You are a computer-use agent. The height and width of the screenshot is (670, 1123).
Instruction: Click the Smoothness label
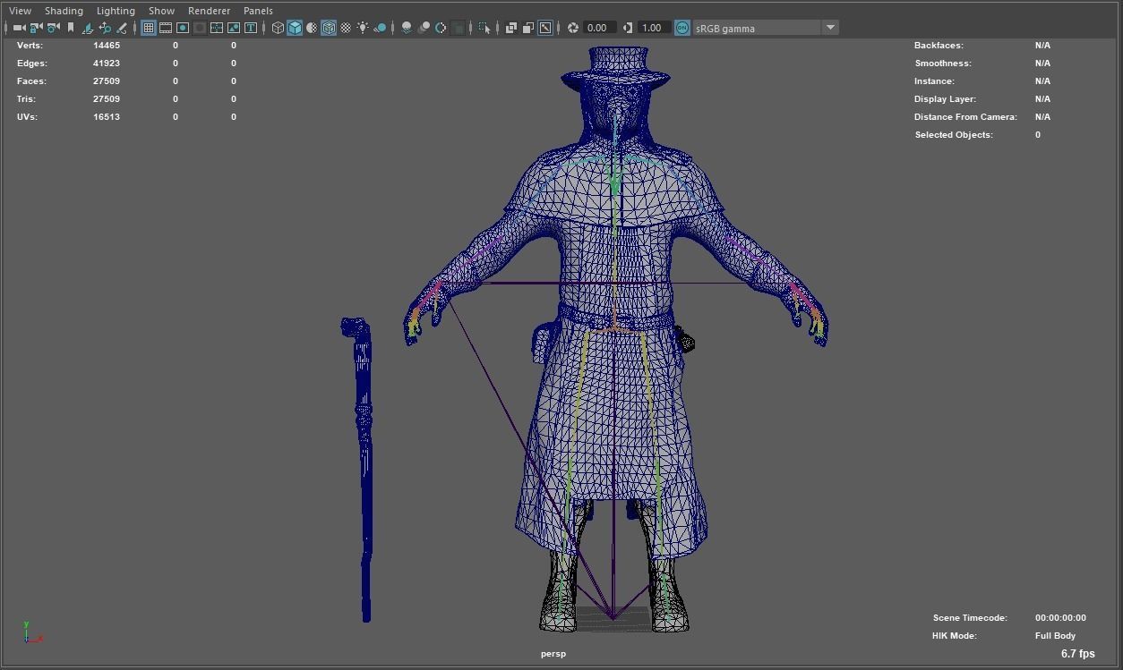point(943,63)
